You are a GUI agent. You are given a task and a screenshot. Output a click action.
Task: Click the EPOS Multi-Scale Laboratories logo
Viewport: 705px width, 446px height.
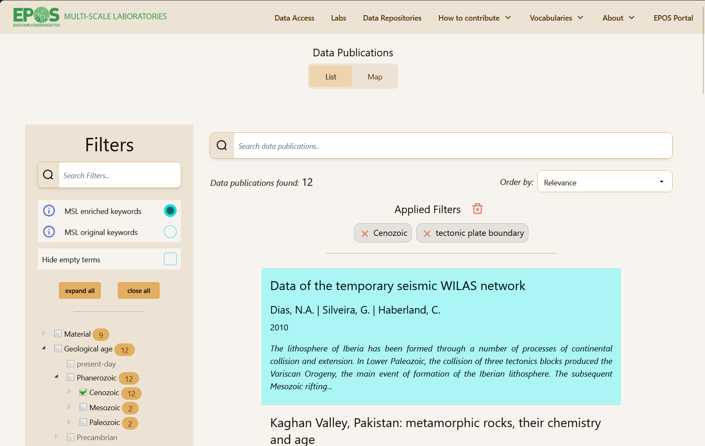tap(90, 17)
